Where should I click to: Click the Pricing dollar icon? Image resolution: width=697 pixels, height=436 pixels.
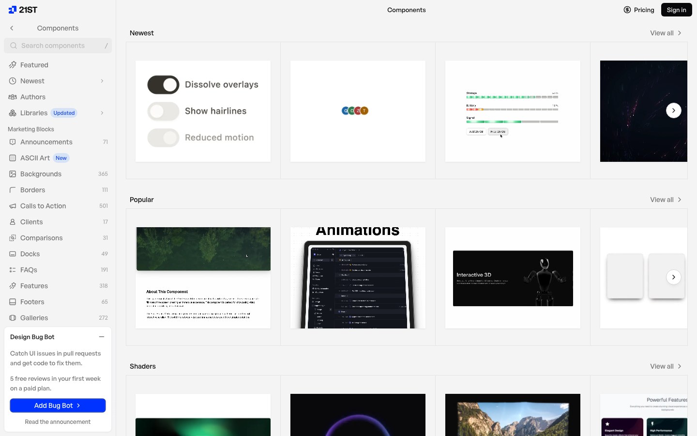627,10
